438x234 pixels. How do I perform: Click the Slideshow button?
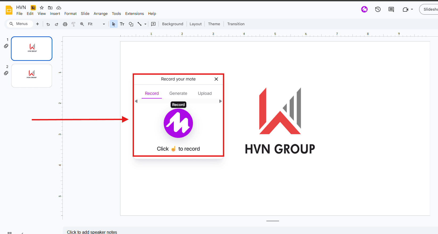pos(429,9)
